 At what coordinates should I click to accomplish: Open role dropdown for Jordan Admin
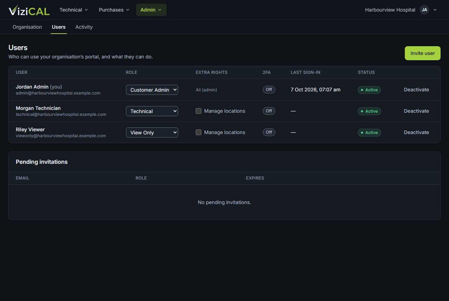pos(152,90)
